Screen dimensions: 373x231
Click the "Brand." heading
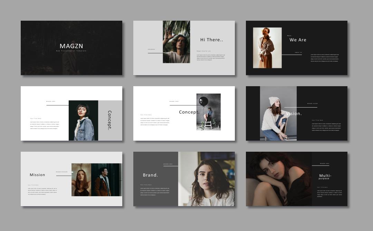[x=150, y=175]
